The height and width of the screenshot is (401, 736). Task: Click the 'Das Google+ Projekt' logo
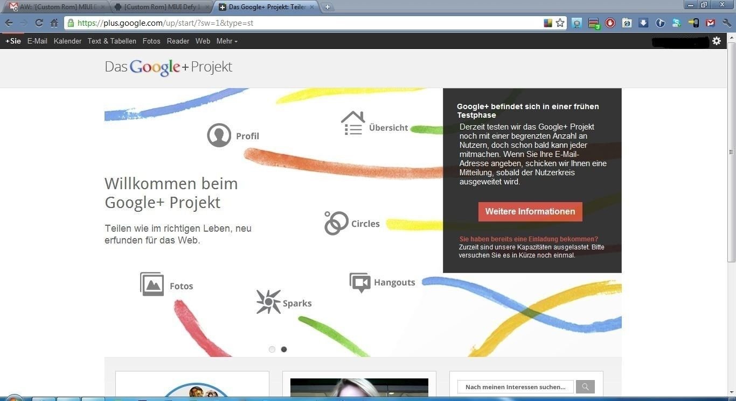[168, 67]
